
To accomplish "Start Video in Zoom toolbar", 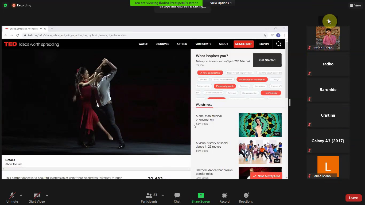I will point(37,198).
